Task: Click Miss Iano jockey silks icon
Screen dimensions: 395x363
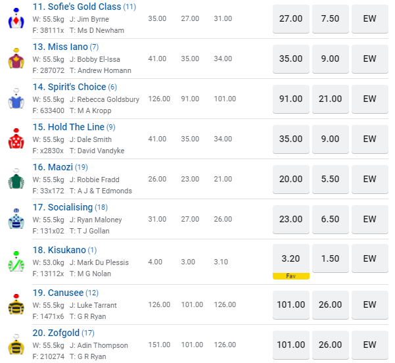Action: pyautogui.click(x=15, y=59)
